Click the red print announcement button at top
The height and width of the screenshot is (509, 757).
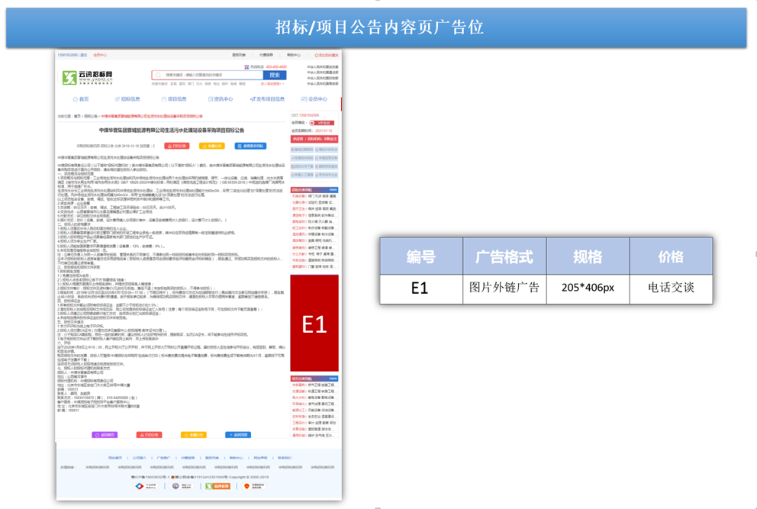click(177, 146)
